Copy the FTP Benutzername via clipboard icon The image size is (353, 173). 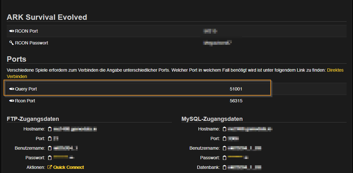[50, 148]
